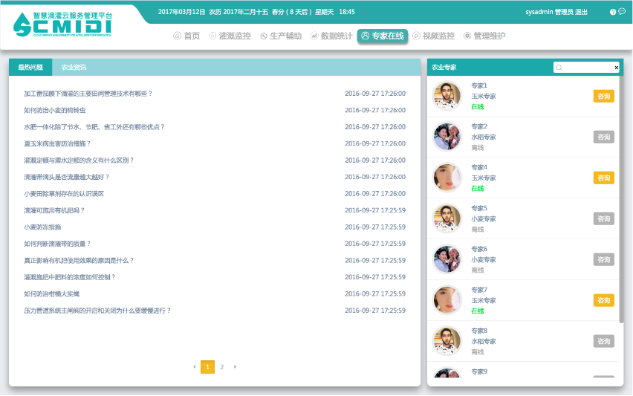Go to page 2 of questions
The height and width of the screenshot is (396, 633).
click(x=221, y=366)
